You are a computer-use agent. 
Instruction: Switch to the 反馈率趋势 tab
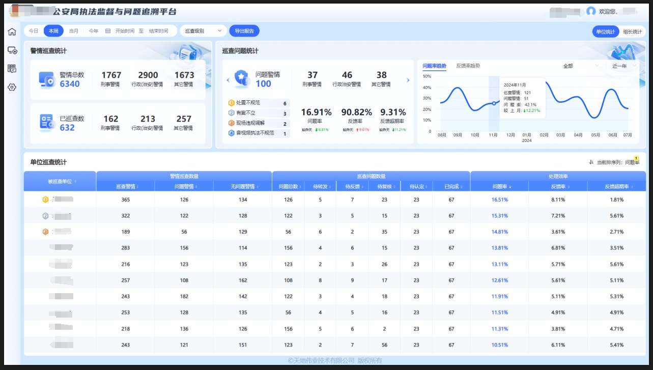468,66
